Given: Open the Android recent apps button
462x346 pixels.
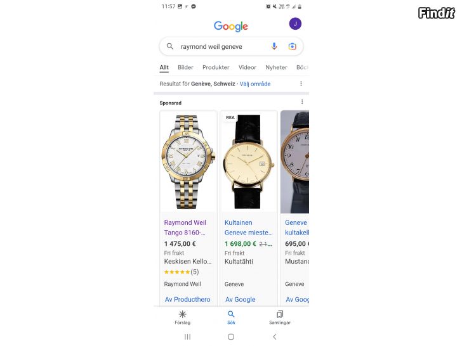Looking at the screenshot, I should click(x=187, y=336).
